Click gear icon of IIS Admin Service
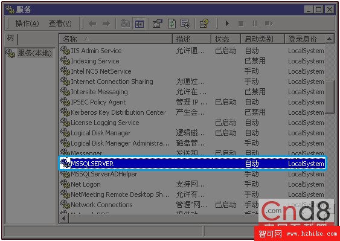 click(65, 51)
